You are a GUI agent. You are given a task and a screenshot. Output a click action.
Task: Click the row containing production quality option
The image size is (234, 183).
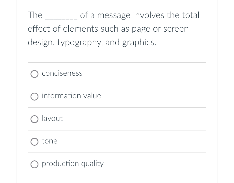[x=117, y=164]
